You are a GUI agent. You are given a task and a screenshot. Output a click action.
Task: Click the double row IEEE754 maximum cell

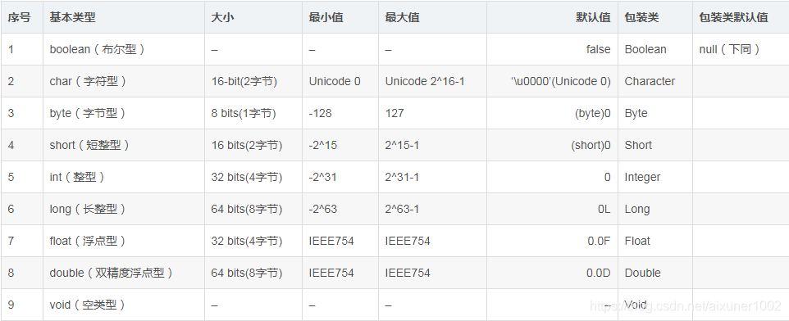coord(433,273)
